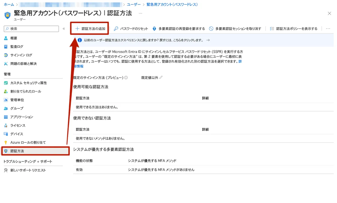
Task: Select 認証方法 in the sidebar
Action: click(35, 151)
